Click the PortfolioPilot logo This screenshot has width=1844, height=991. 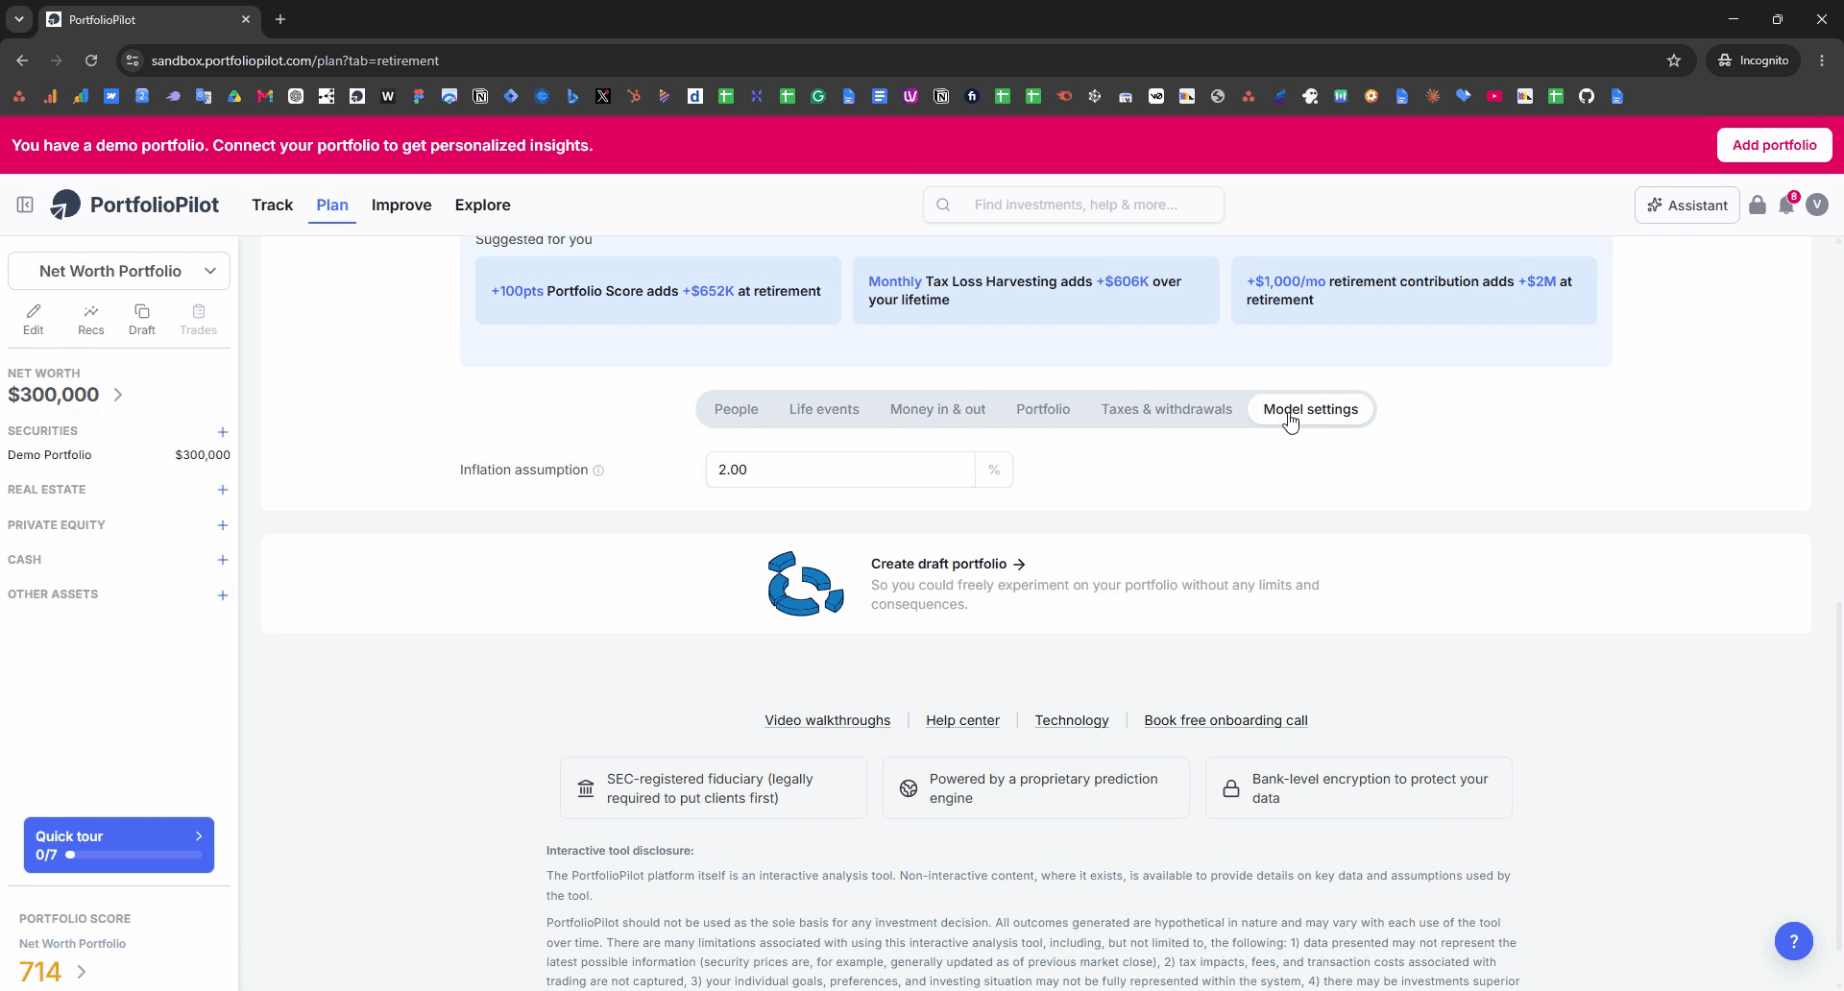(x=134, y=205)
